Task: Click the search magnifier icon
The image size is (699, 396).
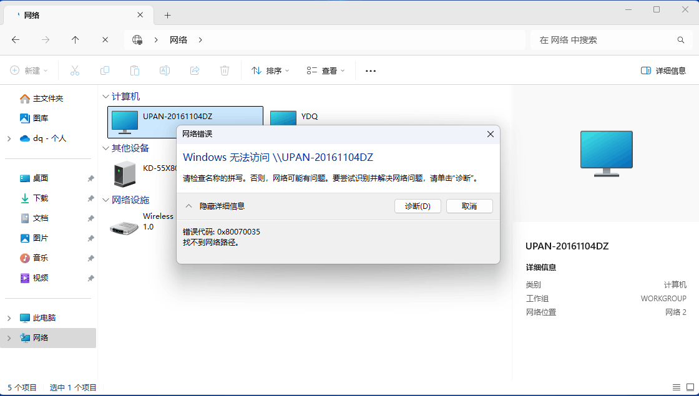Action: tap(681, 40)
